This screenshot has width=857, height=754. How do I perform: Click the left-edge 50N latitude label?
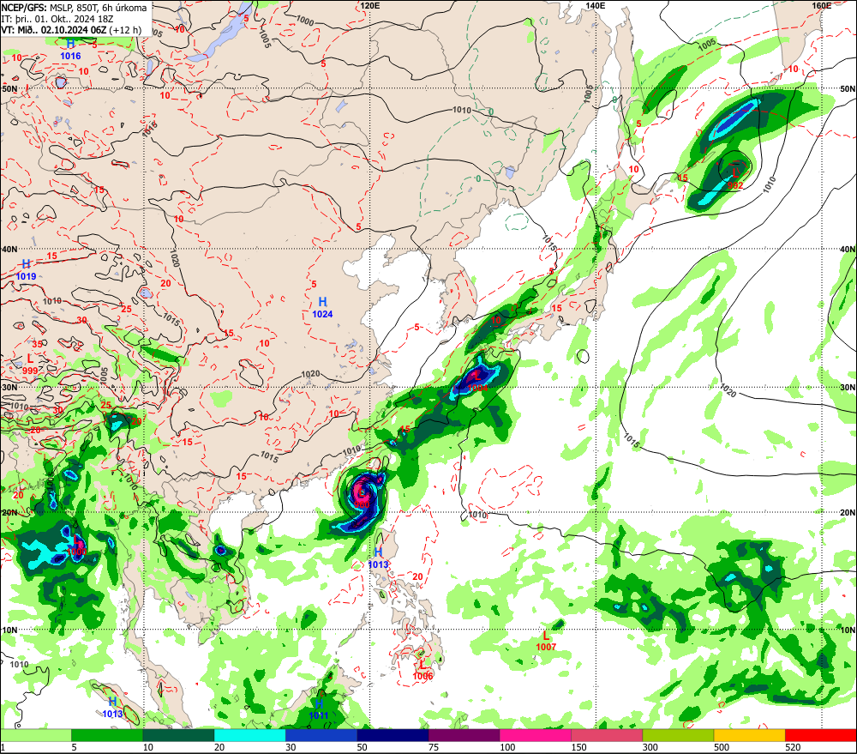pos(9,88)
